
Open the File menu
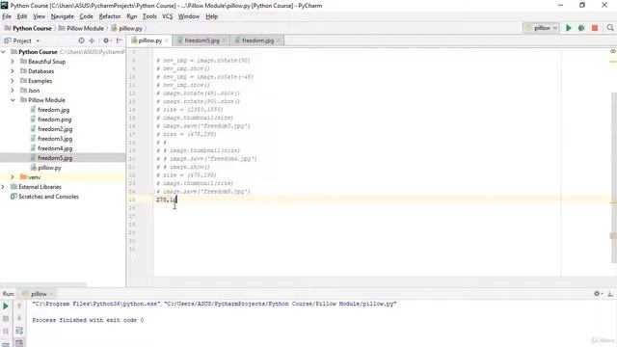pyautogui.click(x=7, y=16)
